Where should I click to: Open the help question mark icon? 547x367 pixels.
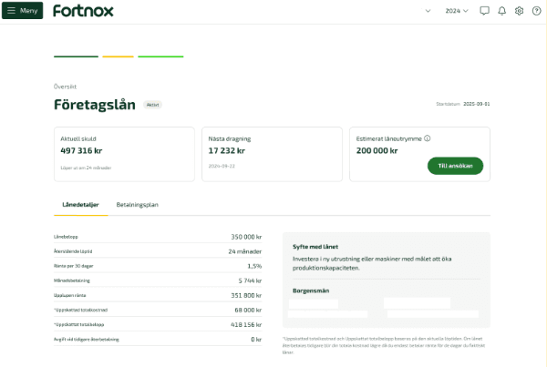point(535,11)
